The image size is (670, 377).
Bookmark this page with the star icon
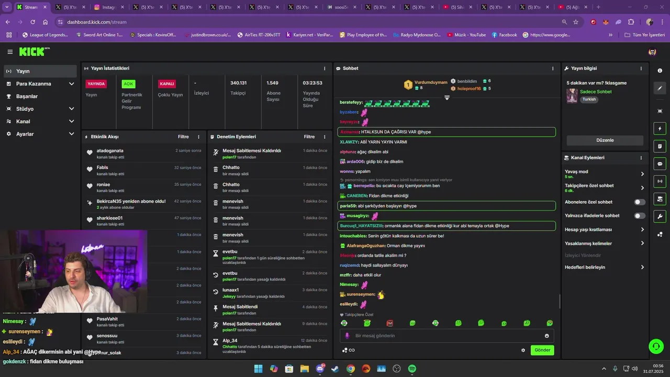coord(576,22)
